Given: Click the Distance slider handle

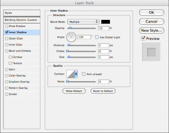Looking at the screenshot, I should (x=69, y=45).
